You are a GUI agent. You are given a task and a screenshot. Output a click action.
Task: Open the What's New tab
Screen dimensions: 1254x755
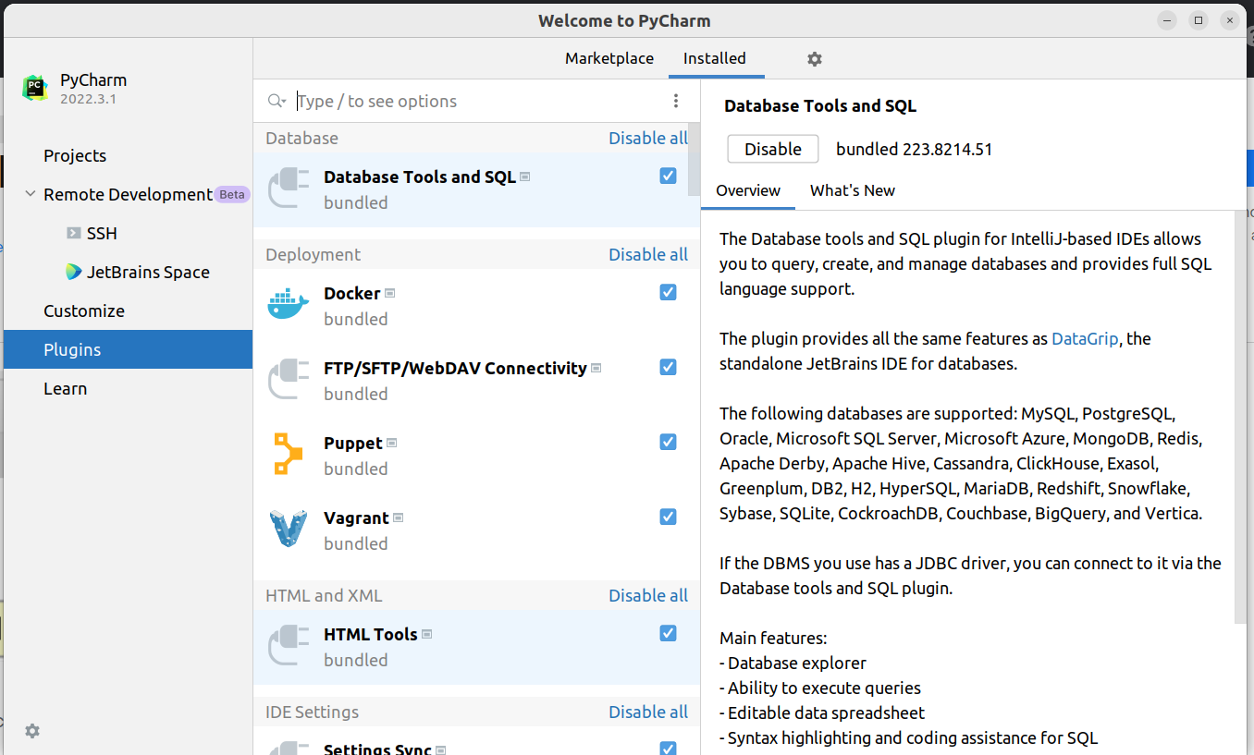(x=853, y=190)
